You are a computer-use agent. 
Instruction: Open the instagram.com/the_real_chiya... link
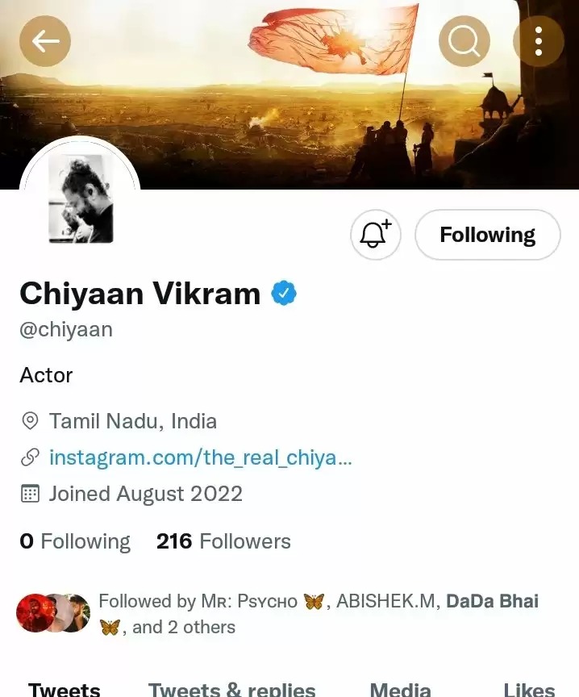pos(201,457)
